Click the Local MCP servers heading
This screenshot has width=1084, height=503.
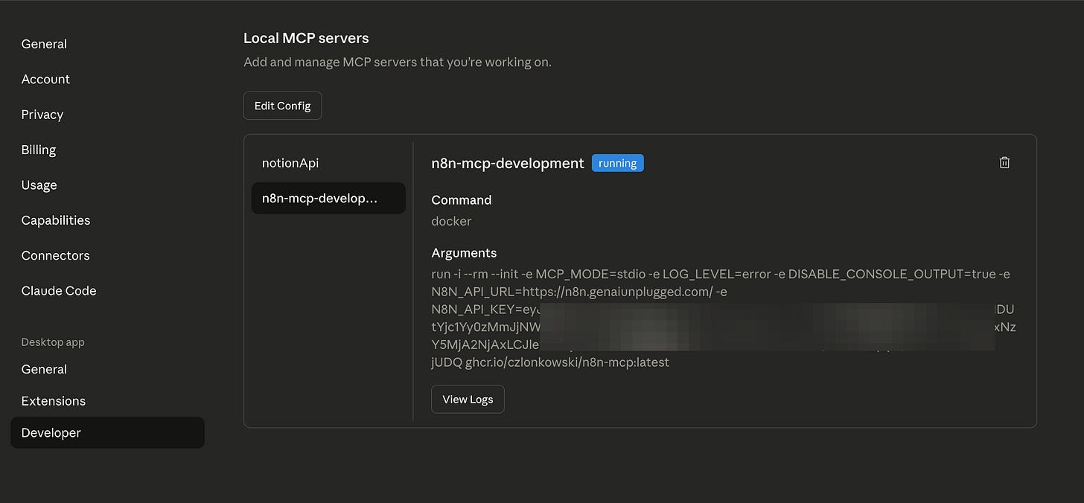[x=306, y=38]
